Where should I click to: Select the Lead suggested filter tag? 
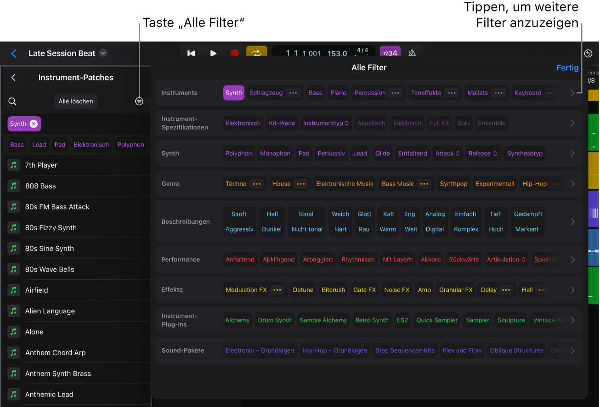pyautogui.click(x=39, y=145)
